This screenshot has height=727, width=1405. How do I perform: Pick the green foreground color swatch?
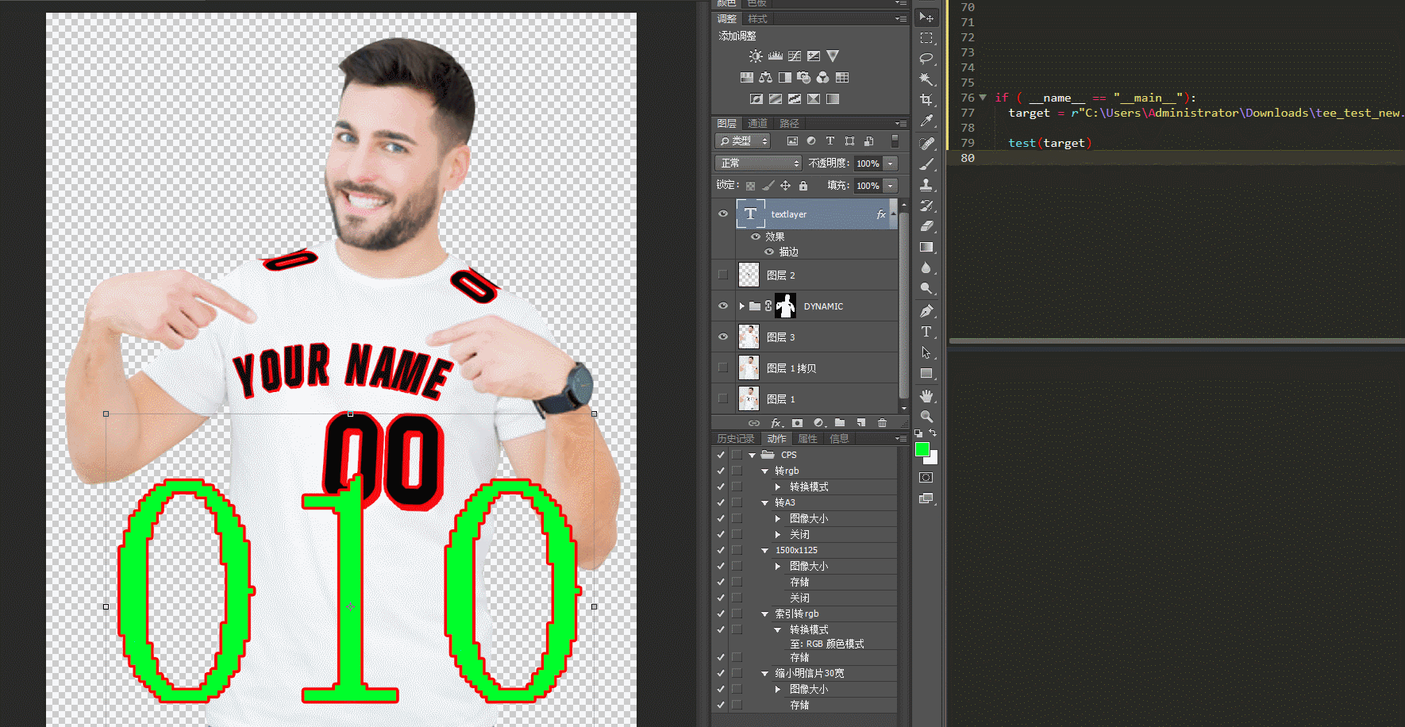[x=922, y=449]
